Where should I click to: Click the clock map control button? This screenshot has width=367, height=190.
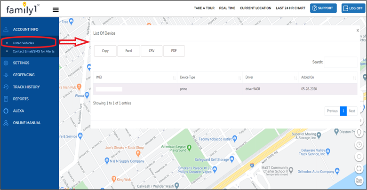[359, 145]
